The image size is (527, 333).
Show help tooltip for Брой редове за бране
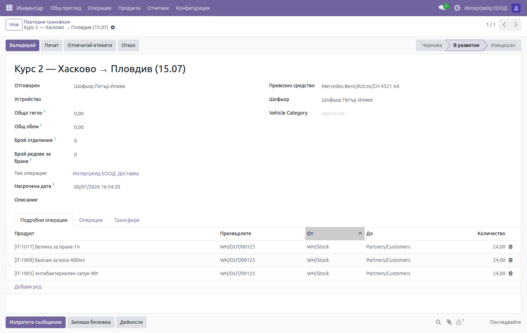[x=31, y=160]
